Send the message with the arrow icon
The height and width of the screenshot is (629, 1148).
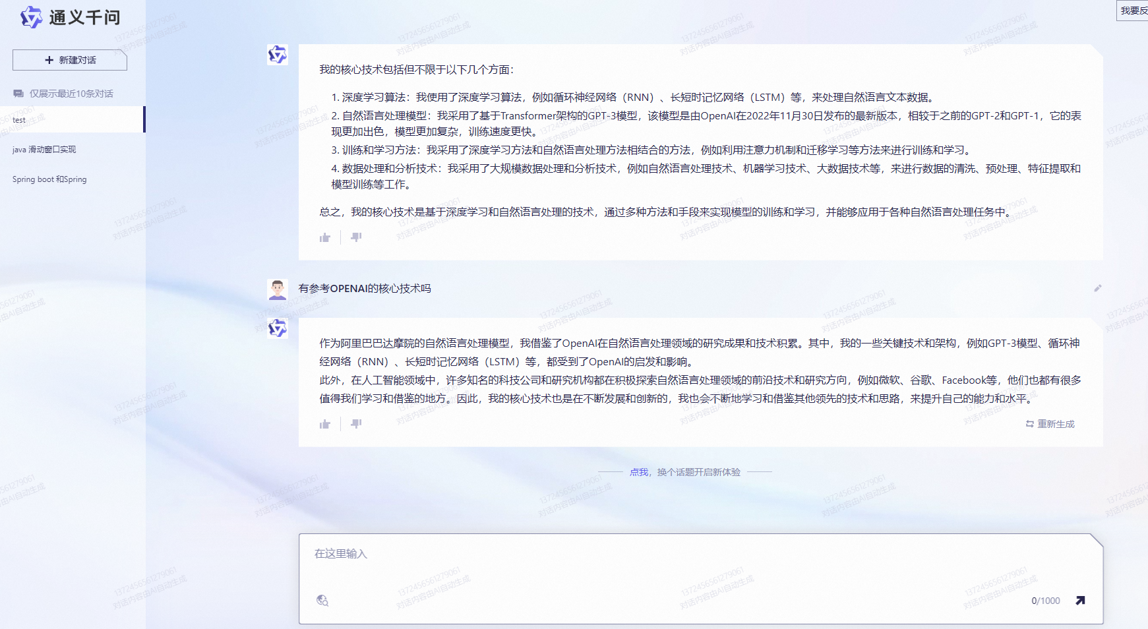click(x=1080, y=601)
